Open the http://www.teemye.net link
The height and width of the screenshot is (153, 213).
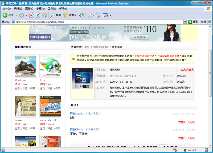click(122, 76)
